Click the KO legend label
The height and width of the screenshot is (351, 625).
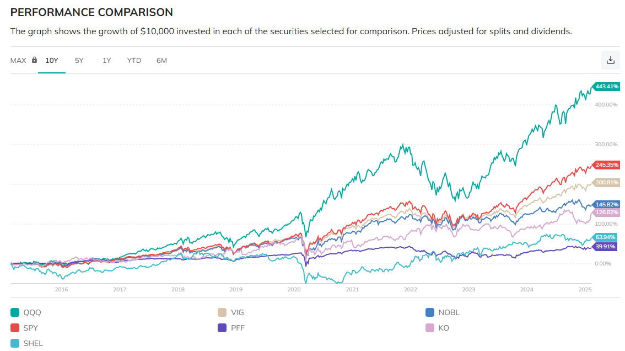(444, 328)
